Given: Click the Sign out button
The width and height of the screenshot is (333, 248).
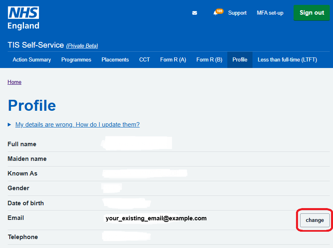Looking at the screenshot, I should [311, 13].
